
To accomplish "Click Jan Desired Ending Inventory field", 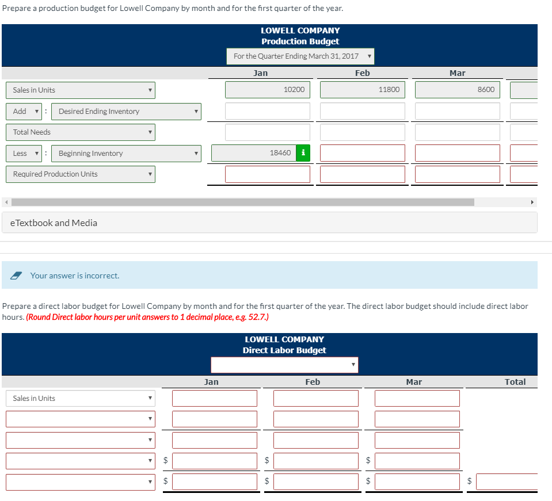I will 268,111.
